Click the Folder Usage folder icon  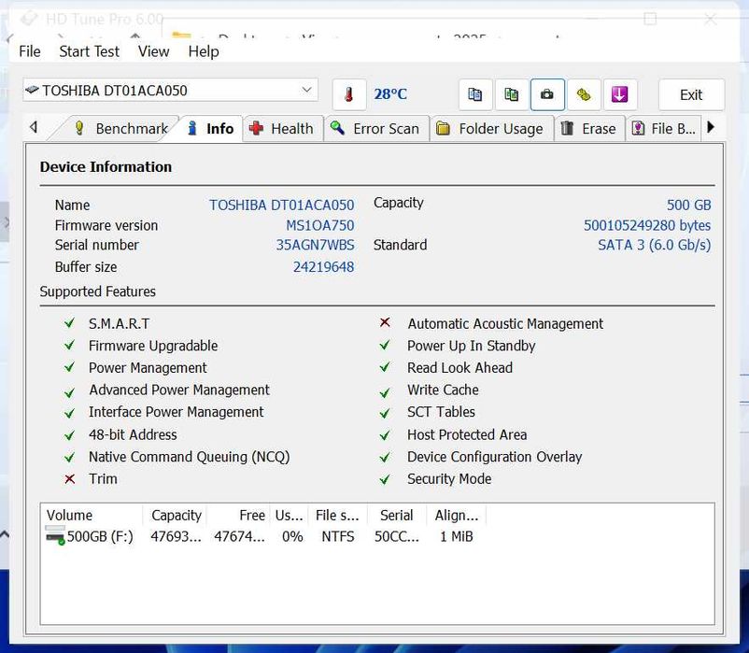coord(444,128)
